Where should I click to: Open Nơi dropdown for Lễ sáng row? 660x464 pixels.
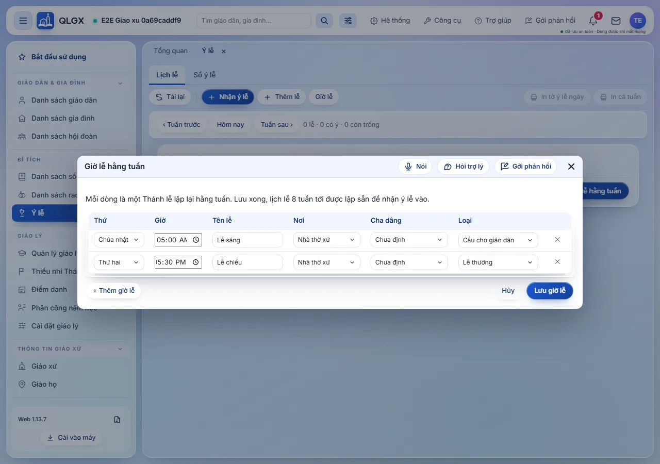pos(327,240)
